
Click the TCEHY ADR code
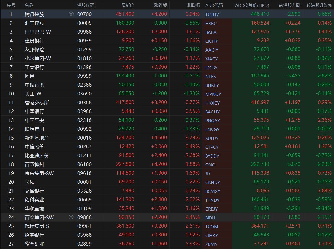212,15
